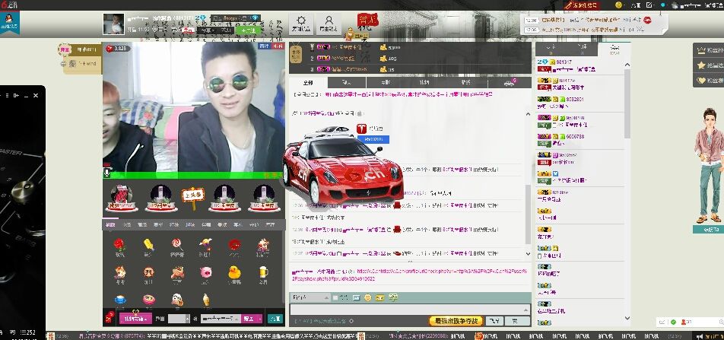The image size is (724, 340).
Task: Click the swirl lollipop gift icon
Action: tap(176, 246)
